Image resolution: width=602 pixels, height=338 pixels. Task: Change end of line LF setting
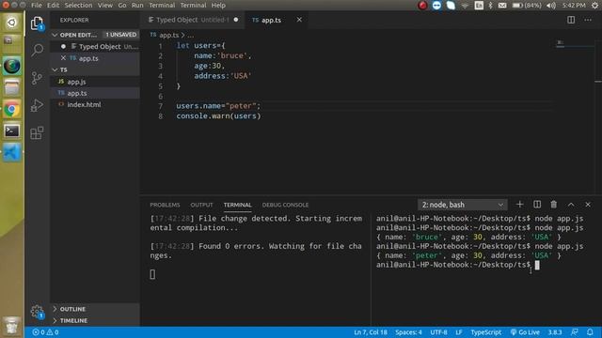pos(459,332)
